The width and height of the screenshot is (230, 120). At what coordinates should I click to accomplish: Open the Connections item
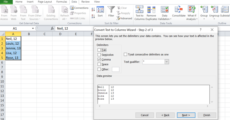click(79, 8)
